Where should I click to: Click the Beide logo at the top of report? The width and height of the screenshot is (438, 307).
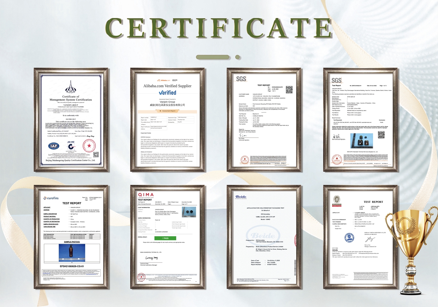241,197
